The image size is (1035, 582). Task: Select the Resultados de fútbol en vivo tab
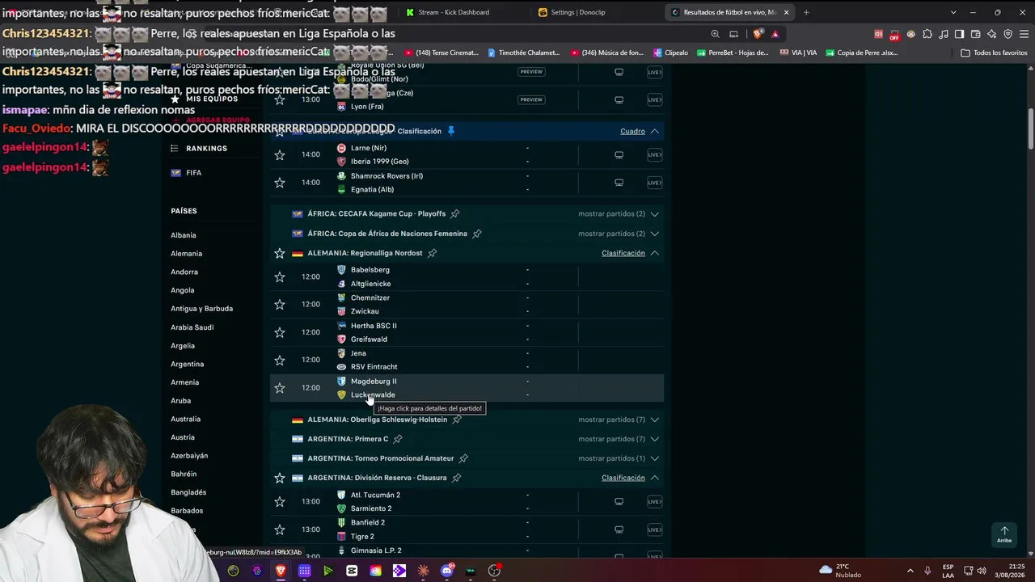click(729, 12)
